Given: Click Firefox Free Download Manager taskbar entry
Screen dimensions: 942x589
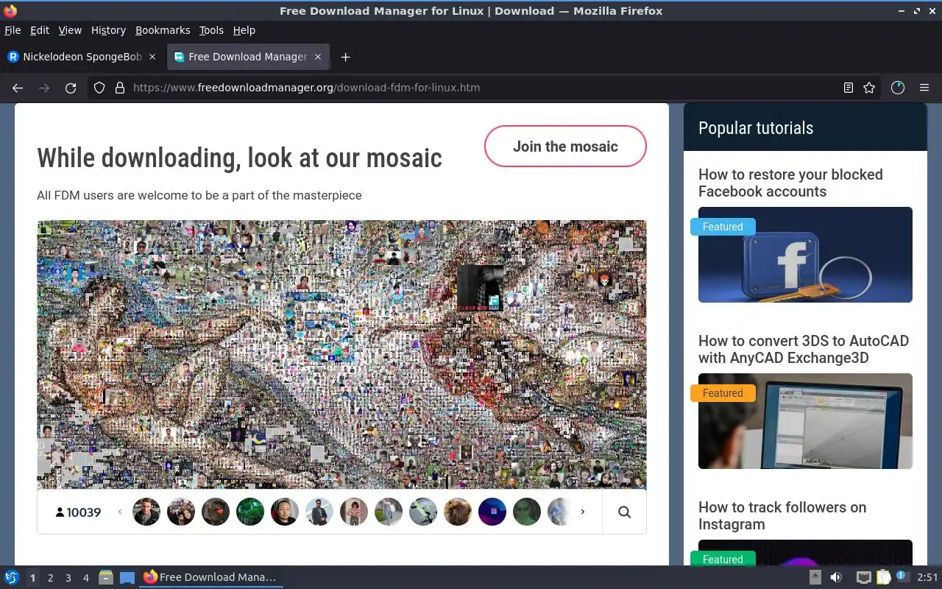Looking at the screenshot, I should [x=210, y=577].
